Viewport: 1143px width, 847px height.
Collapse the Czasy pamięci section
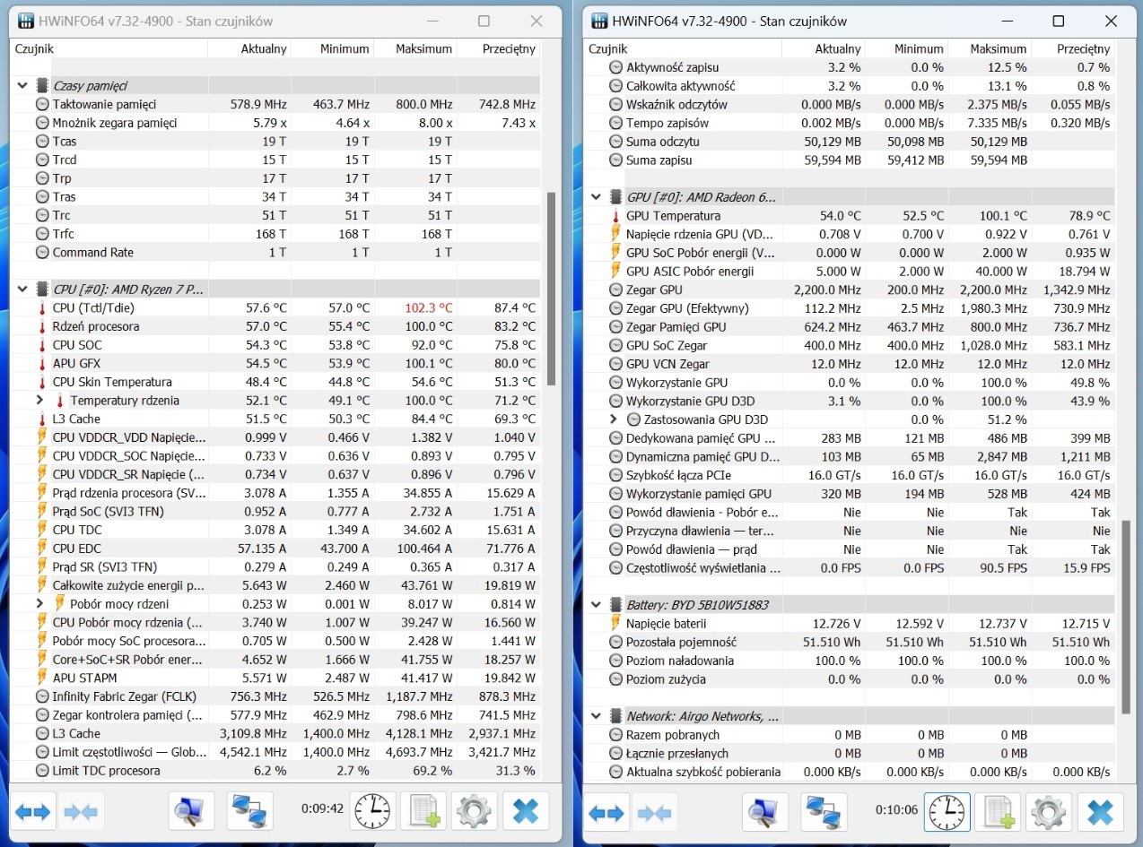20,85
